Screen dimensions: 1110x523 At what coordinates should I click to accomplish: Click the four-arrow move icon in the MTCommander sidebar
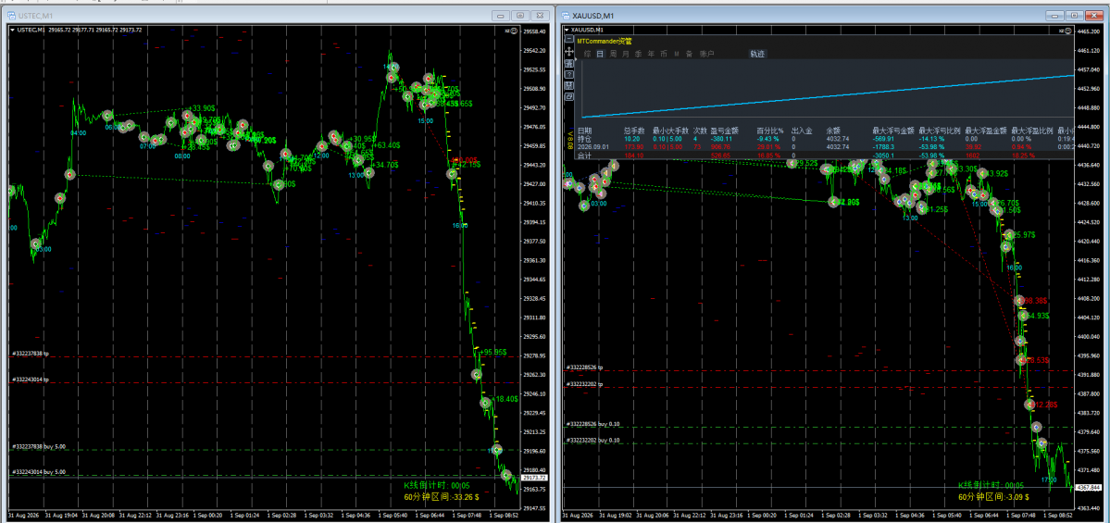pos(569,52)
